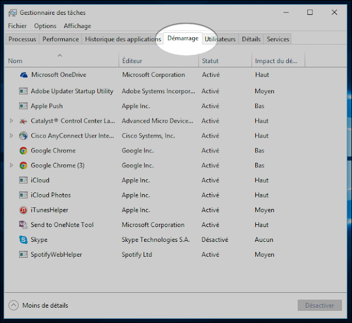Select the iTunesHelper entry name
This screenshot has width=352, height=323.
coord(50,210)
